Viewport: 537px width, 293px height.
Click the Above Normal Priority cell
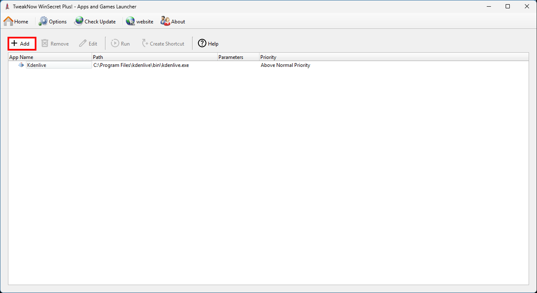pyautogui.click(x=285, y=65)
